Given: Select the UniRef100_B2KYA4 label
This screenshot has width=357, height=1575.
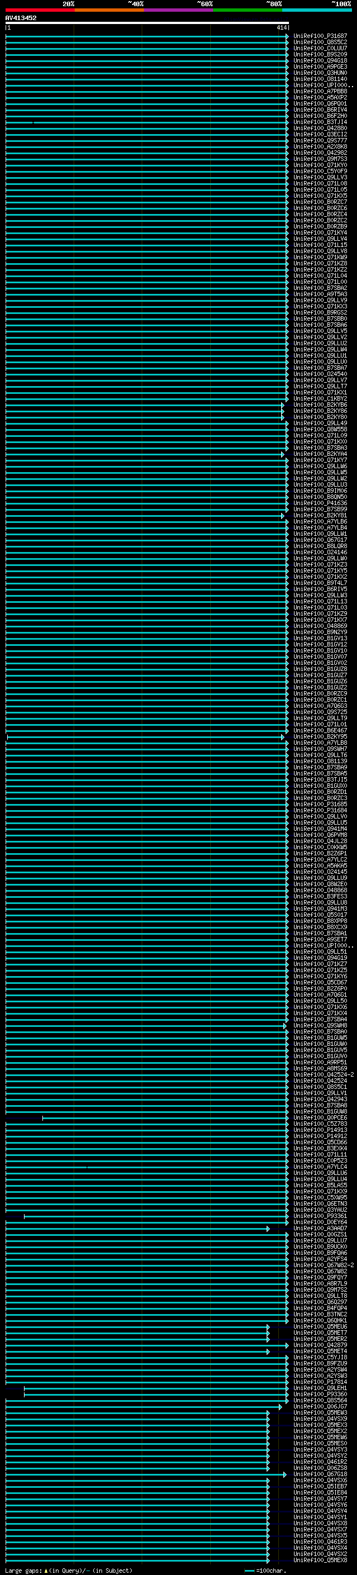Looking at the screenshot, I should tap(320, 454).
